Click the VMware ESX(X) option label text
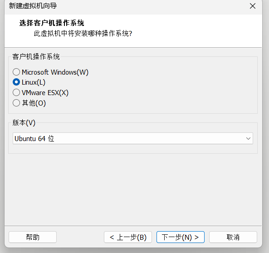 click(45, 93)
